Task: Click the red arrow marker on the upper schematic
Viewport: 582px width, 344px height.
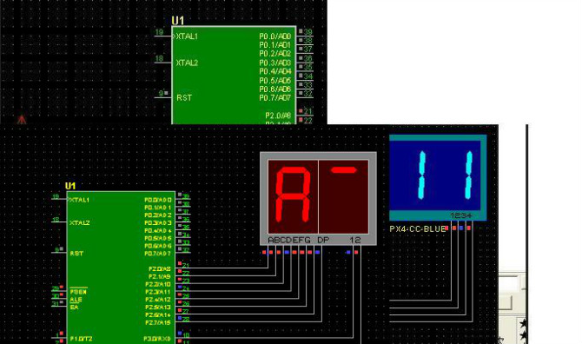Action: click(x=22, y=119)
